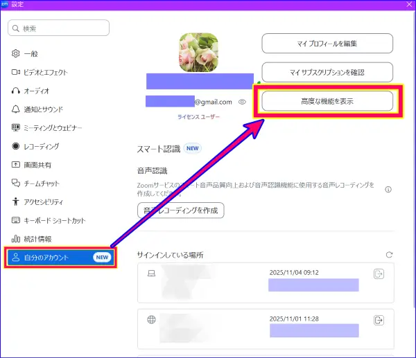The height and width of the screenshot is (358, 416).
Task: Click the サインインしている場所 heading
Action: [x=170, y=255]
